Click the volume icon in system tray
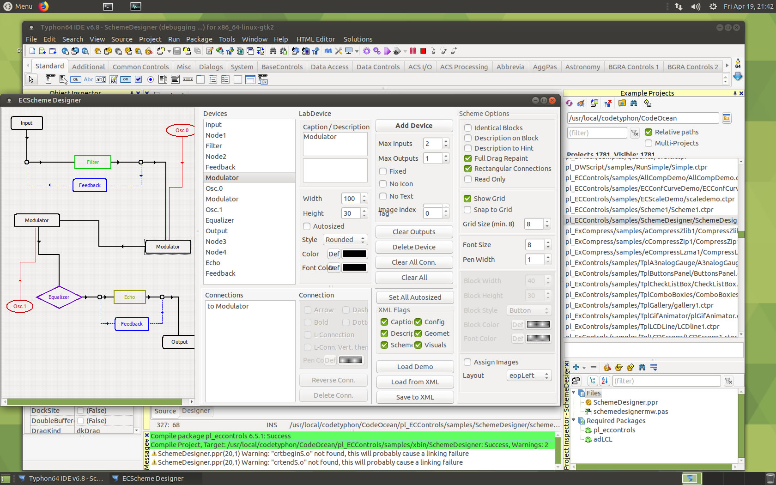776x485 pixels. point(696,6)
